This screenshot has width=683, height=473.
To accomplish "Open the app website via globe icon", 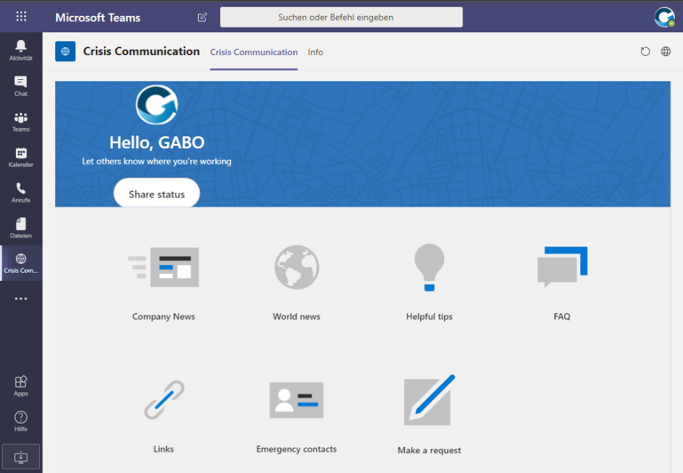I will tap(666, 52).
